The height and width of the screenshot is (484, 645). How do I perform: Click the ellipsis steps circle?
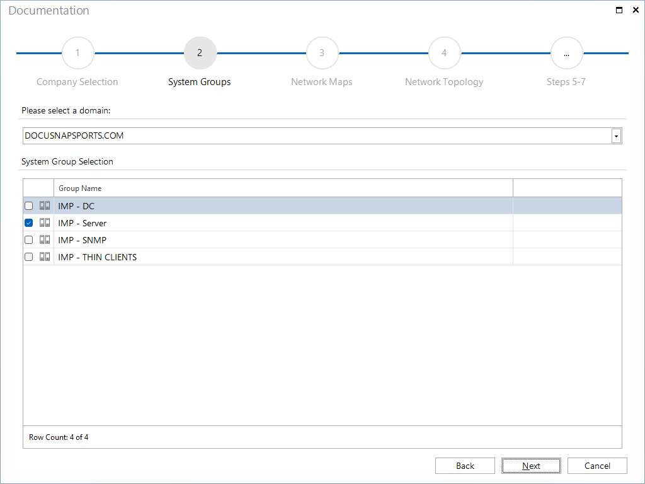click(566, 53)
